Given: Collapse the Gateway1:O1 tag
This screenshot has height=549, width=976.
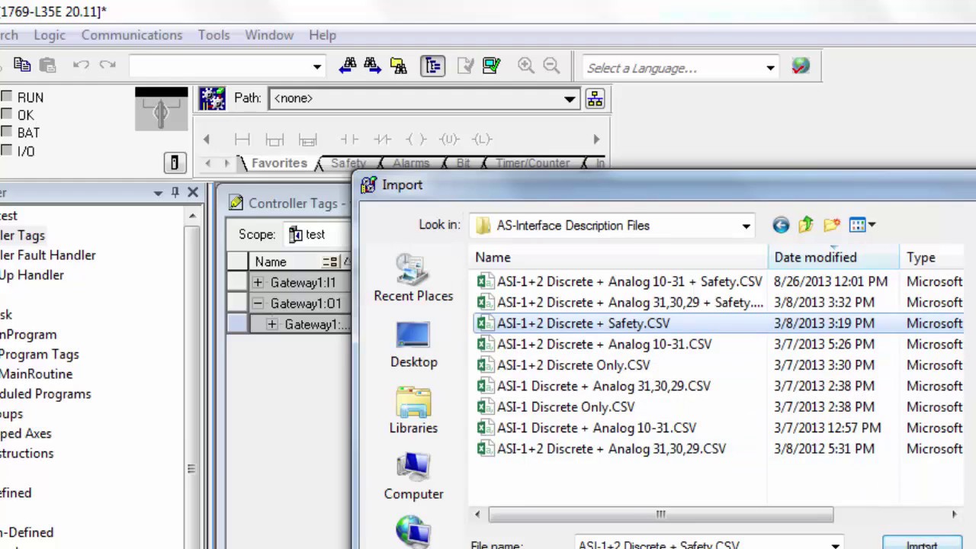Looking at the screenshot, I should click(258, 303).
